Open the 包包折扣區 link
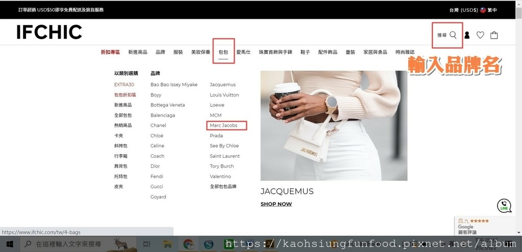 point(125,95)
